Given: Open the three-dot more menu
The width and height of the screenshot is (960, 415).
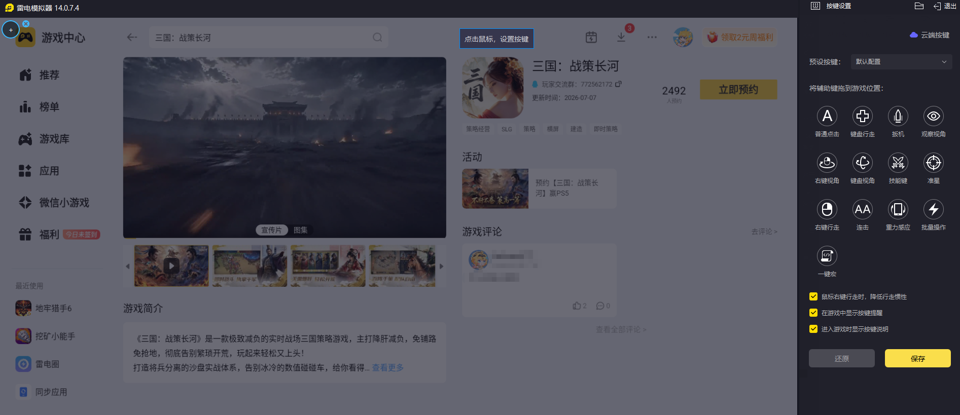Looking at the screenshot, I should 652,37.
